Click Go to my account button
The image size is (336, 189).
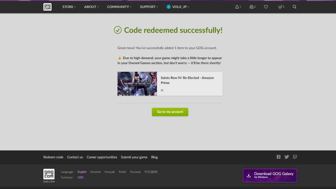point(170,112)
